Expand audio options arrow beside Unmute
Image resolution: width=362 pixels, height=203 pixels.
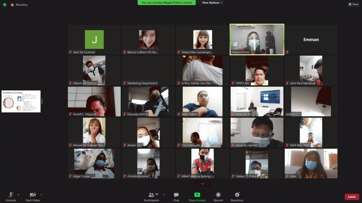(18, 195)
